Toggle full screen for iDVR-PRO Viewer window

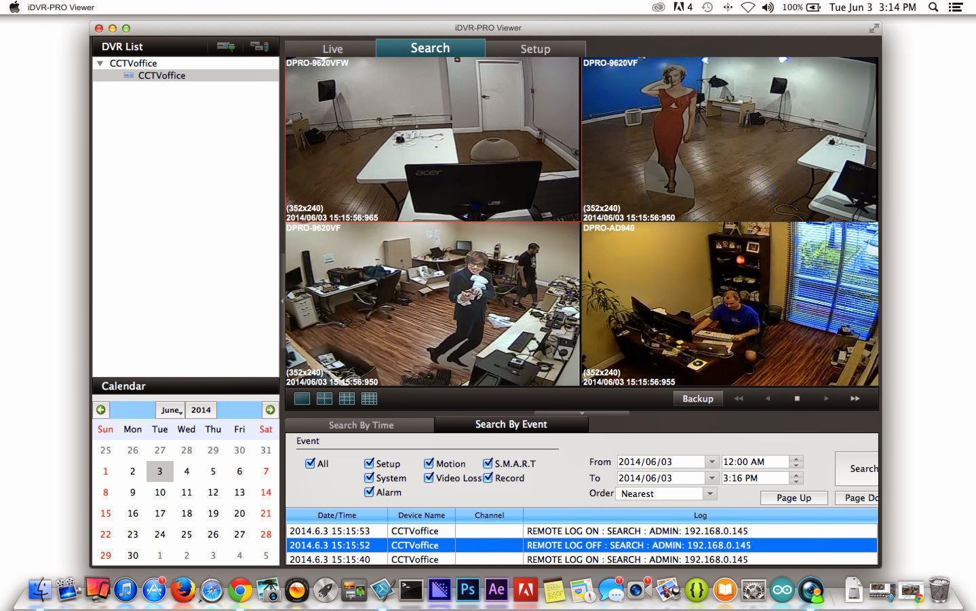(x=874, y=28)
